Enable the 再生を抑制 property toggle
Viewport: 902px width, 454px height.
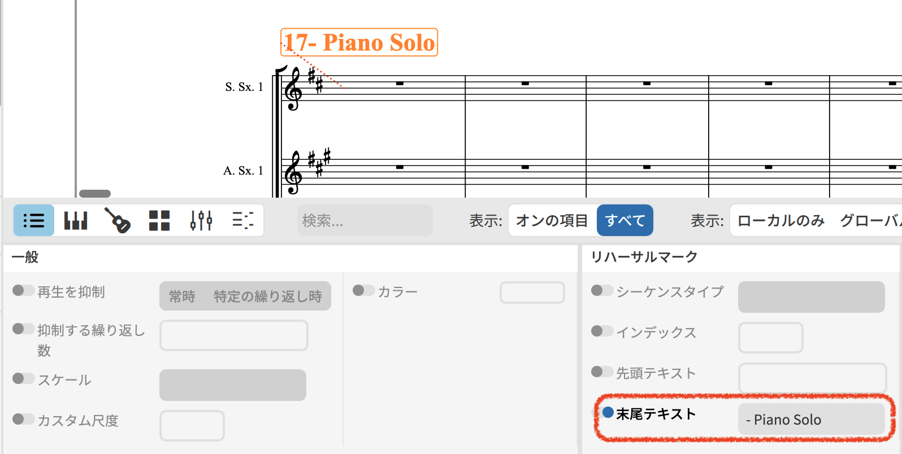(23, 291)
